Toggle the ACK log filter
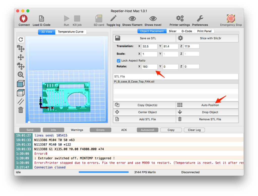 (124, 130)
